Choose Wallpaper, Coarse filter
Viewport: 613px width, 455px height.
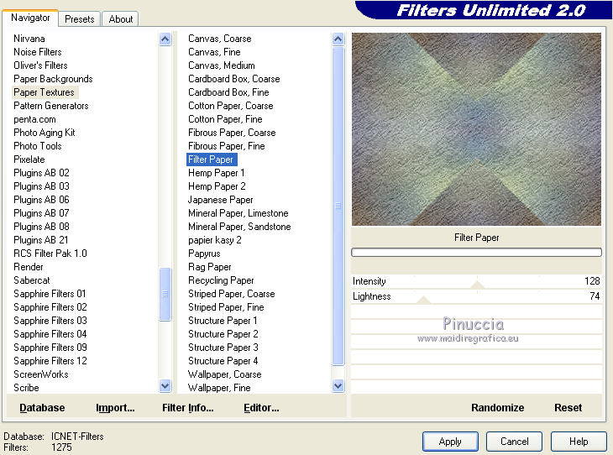click(x=224, y=374)
